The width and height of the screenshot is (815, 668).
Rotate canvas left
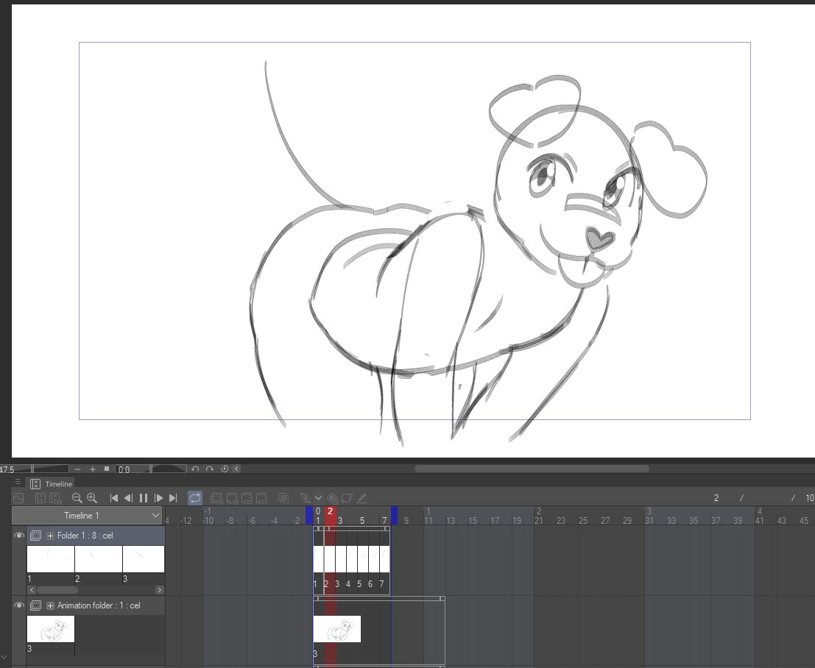[x=195, y=469]
